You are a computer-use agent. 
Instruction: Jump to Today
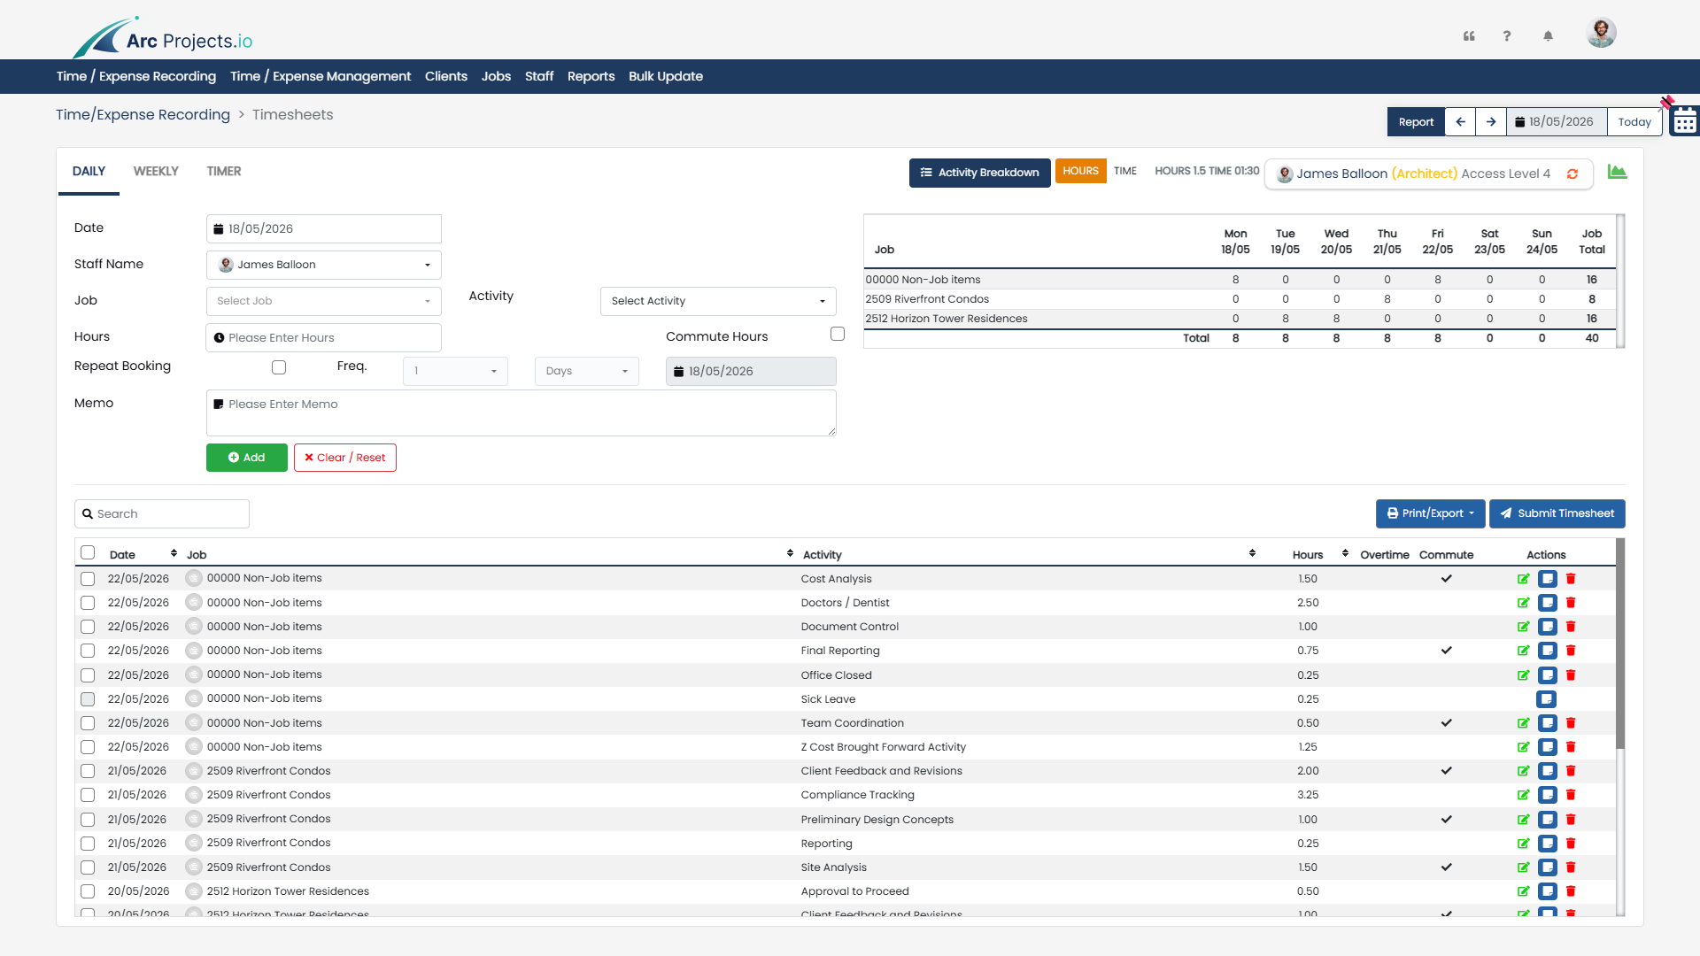[x=1634, y=122]
